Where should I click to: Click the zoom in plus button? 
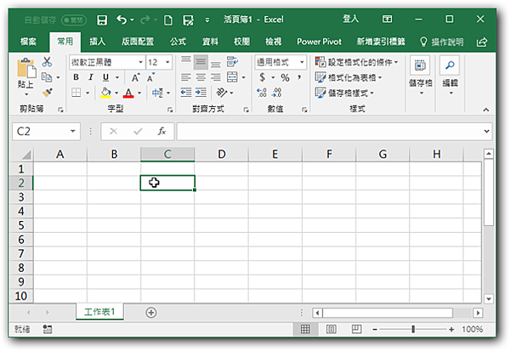point(451,330)
